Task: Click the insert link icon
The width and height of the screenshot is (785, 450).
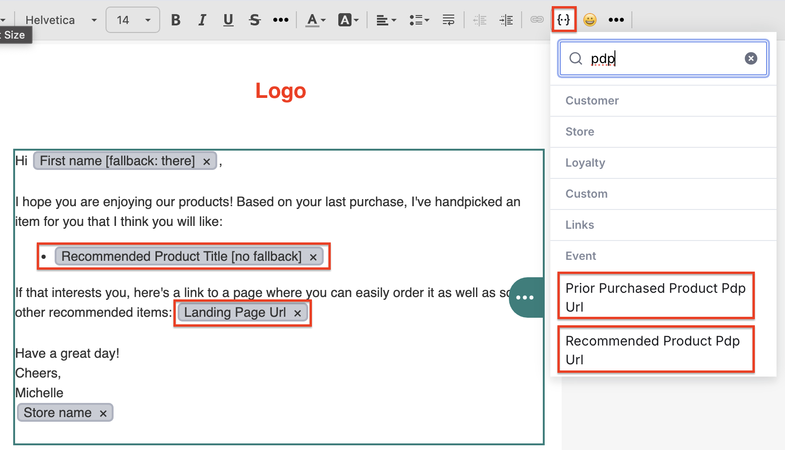Action: click(x=537, y=20)
